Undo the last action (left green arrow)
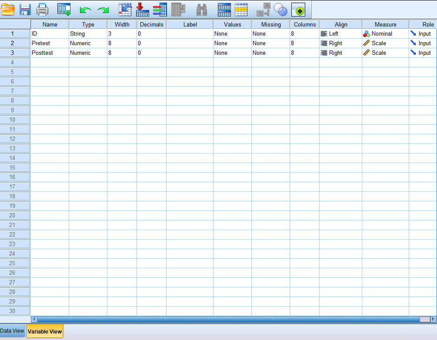Image resolution: width=437 pixels, height=340 pixels. 85,10
